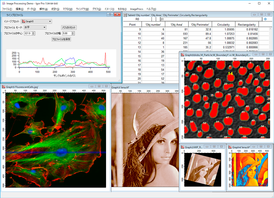274x198 pixels.
Task: Click the sepia Lena image in Graph3
Action: pyautogui.click(x=145, y=140)
